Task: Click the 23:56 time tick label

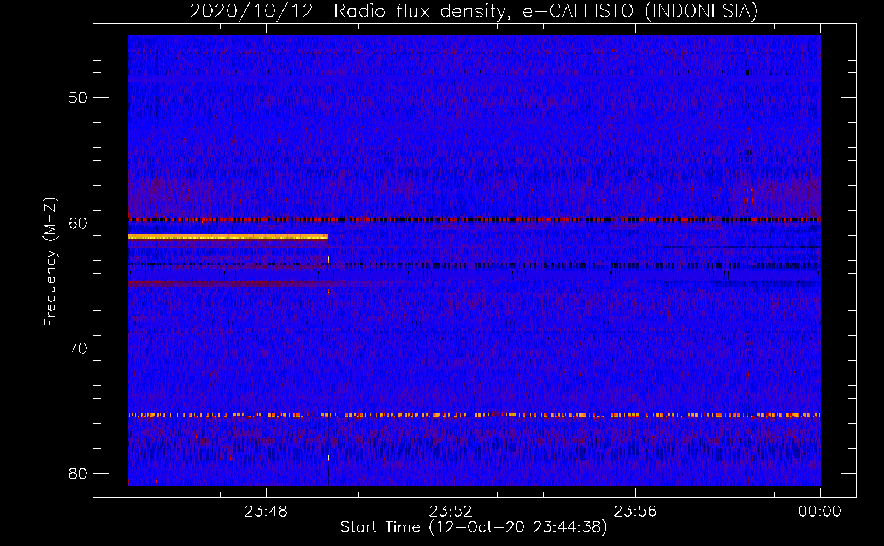Action: click(x=635, y=512)
